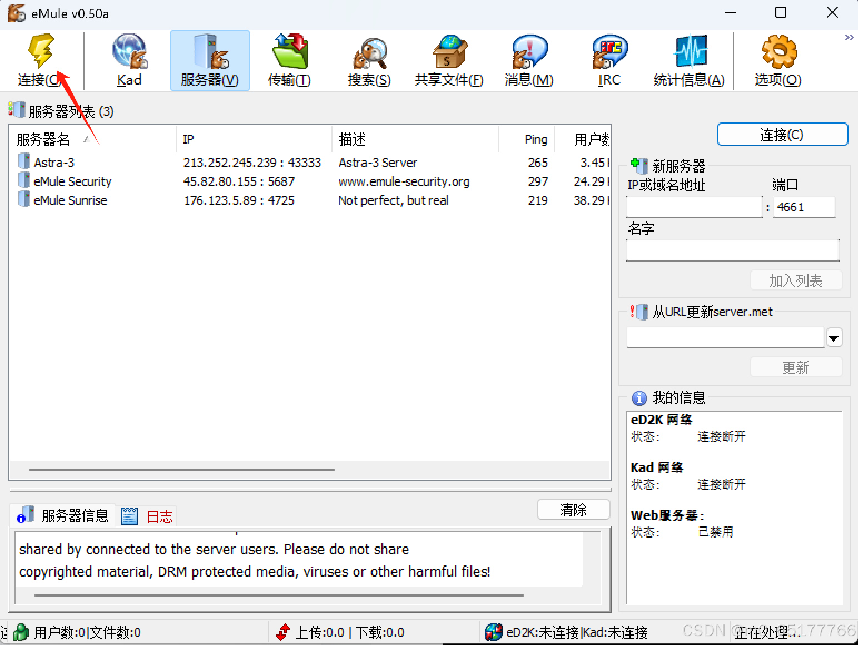Click Ping value 219
The height and width of the screenshot is (645, 858).
(x=538, y=200)
